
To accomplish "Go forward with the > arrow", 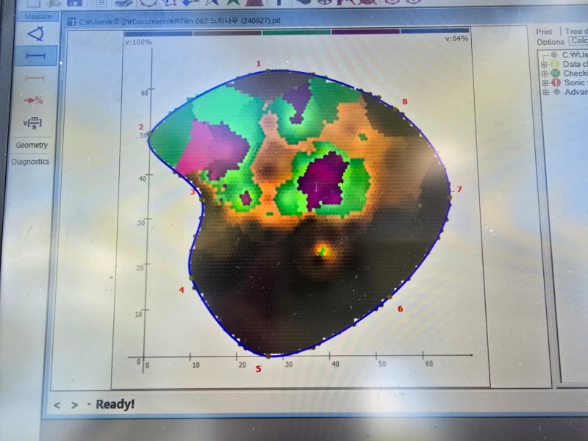I will [x=75, y=405].
